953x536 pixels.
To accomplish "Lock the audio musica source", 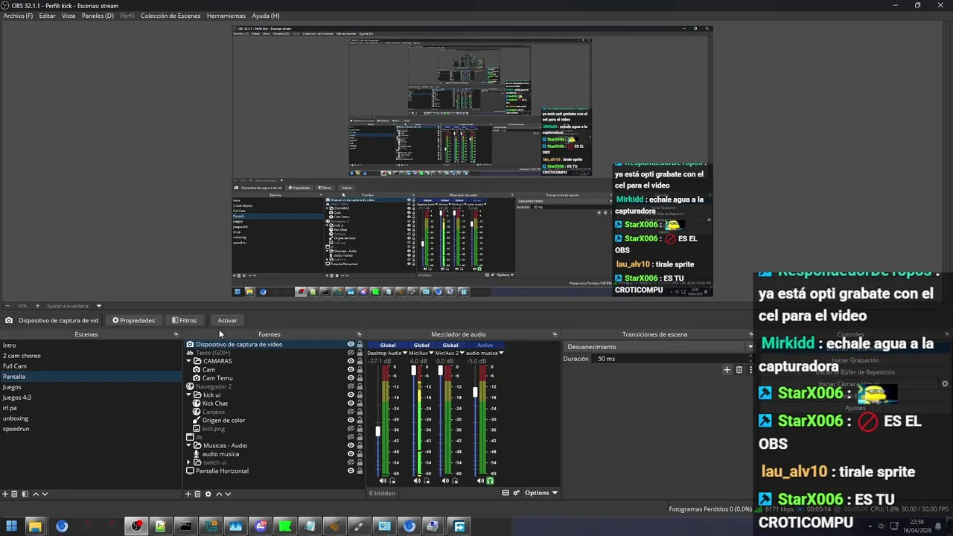I will (360, 454).
